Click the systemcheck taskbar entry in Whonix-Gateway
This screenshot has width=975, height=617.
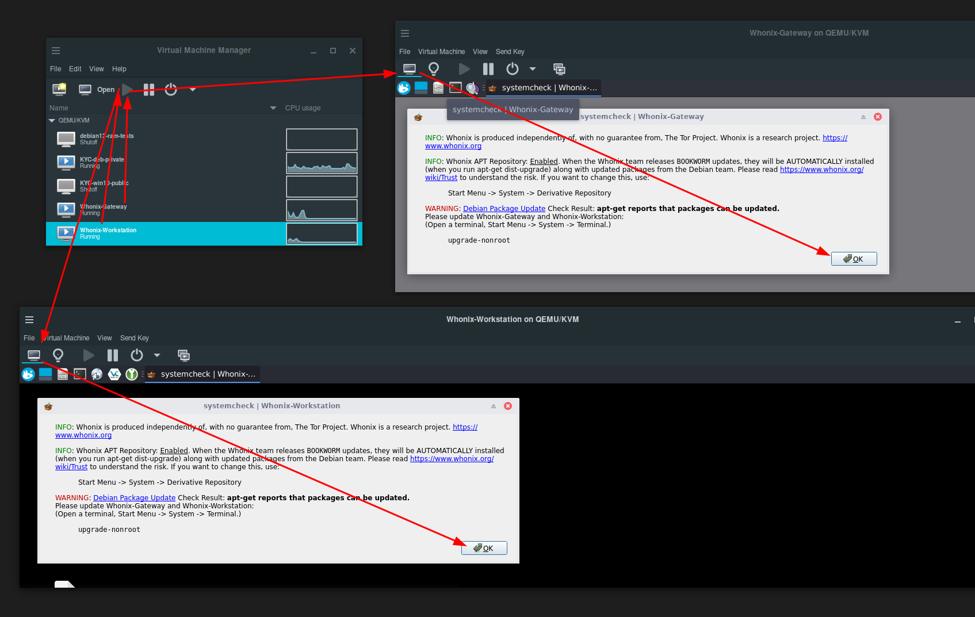[543, 88]
